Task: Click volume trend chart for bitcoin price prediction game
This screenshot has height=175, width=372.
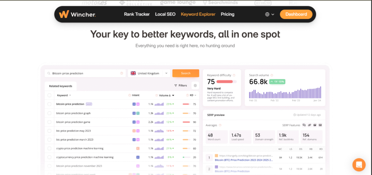Action: 159,122
